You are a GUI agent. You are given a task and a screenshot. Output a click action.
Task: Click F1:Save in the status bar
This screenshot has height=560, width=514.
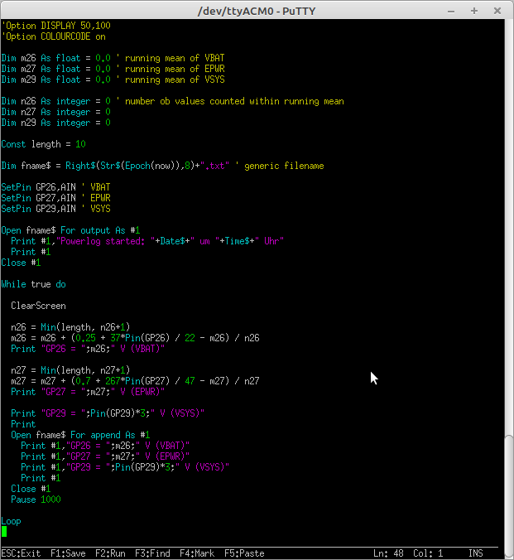[68, 553]
